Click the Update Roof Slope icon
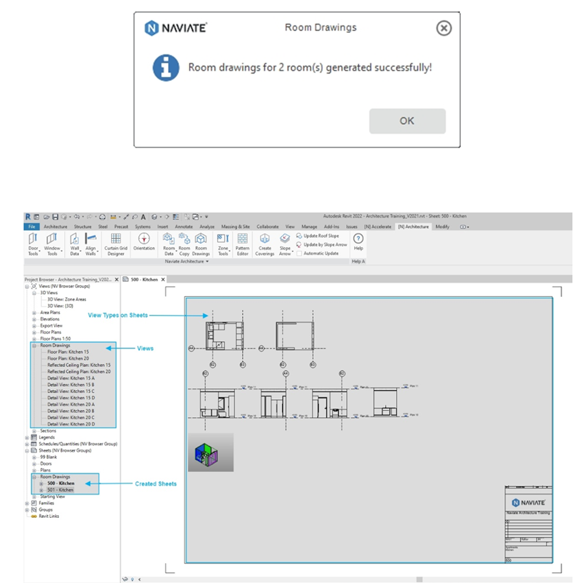Screen dimensions: 575x583 click(x=299, y=236)
